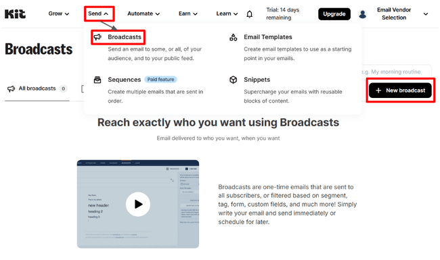This screenshot has height=260, width=440.
Task: Open the Email Vendor Selection account dropdown
Action: pyautogui.click(x=402, y=14)
